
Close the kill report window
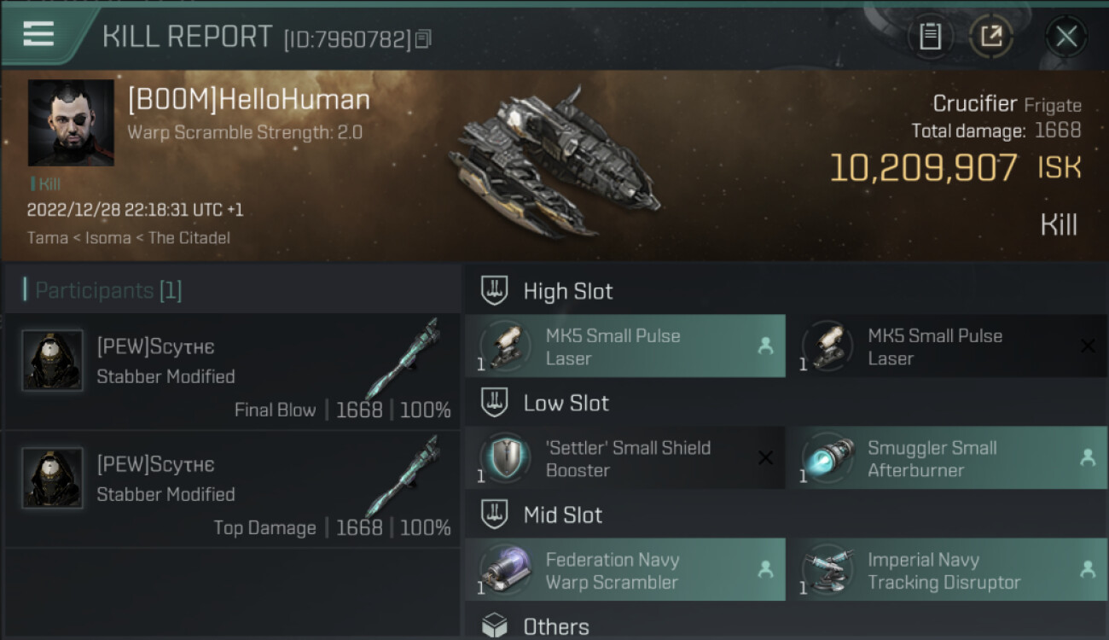(1066, 37)
